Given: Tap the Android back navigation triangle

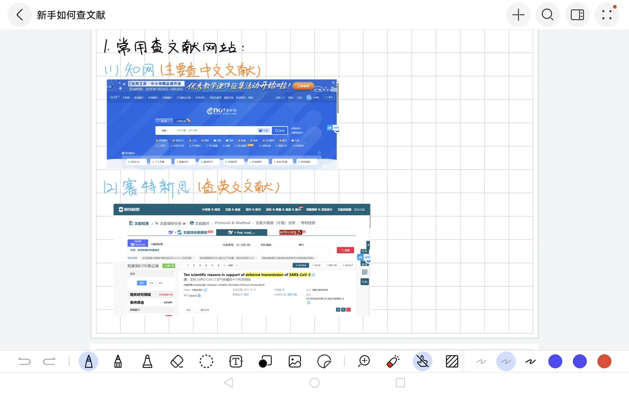Looking at the screenshot, I should 229,383.
